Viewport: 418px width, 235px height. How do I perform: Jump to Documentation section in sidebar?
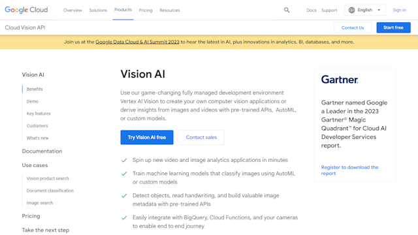pyautogui.click(x=42, y=151)
